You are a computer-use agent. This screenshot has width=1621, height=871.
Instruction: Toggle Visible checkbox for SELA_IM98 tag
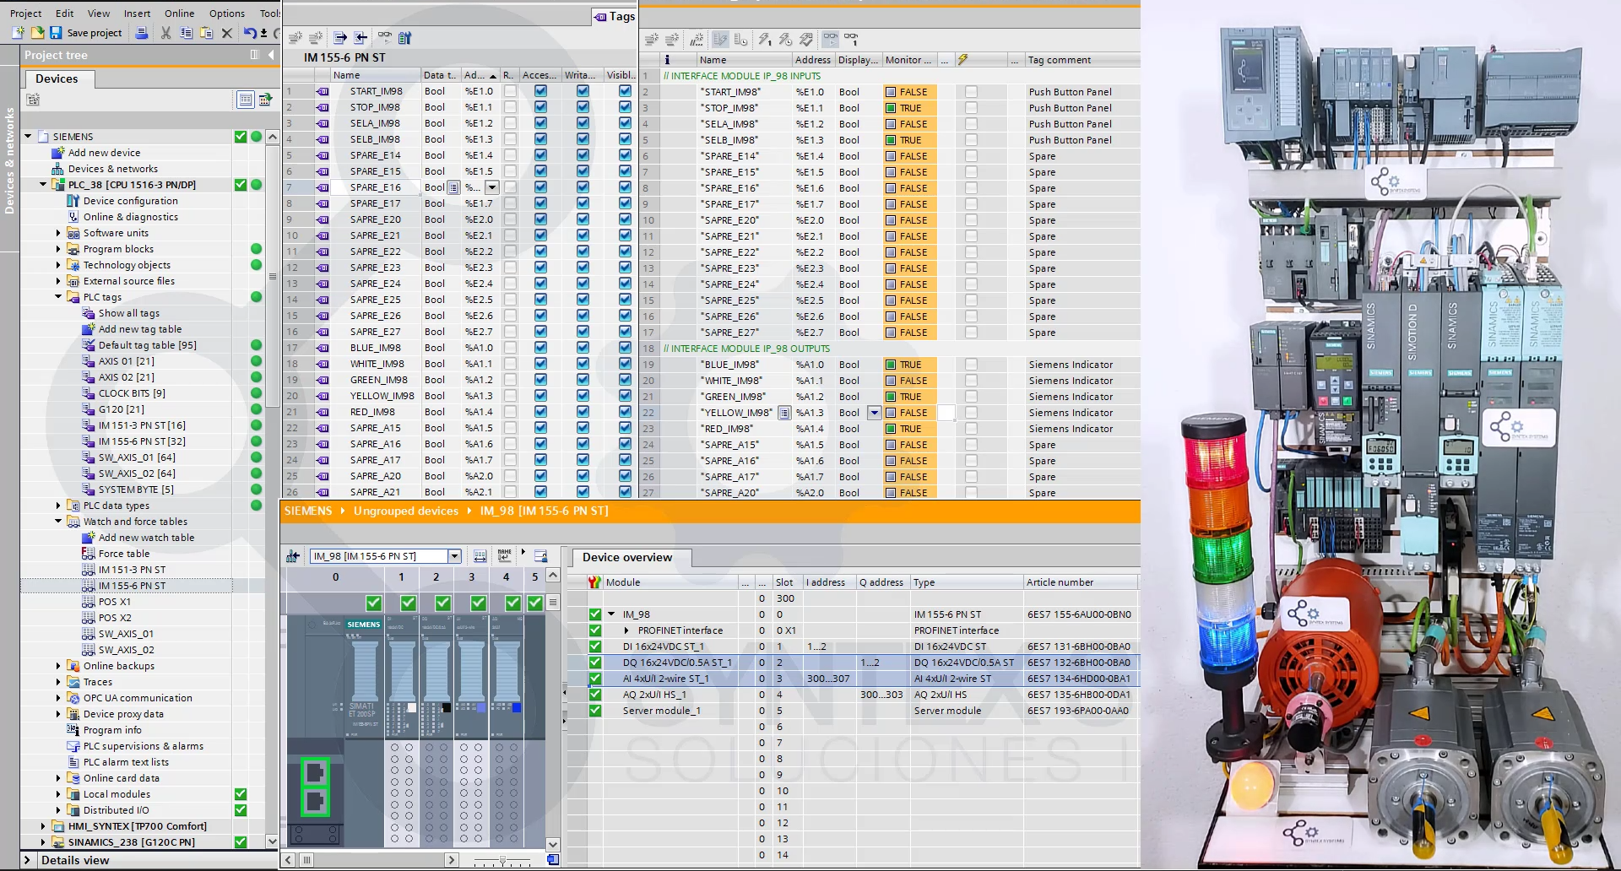625,123
